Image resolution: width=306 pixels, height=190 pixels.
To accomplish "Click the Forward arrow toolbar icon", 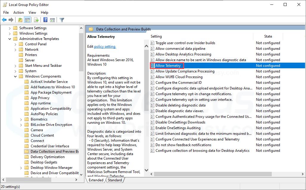I will [x=11, y=20].
